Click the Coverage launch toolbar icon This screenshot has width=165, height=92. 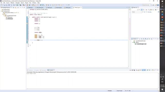[x=20, y=5]
